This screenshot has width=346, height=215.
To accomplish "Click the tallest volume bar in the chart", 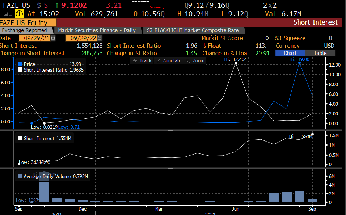I will tap(45, 187).
